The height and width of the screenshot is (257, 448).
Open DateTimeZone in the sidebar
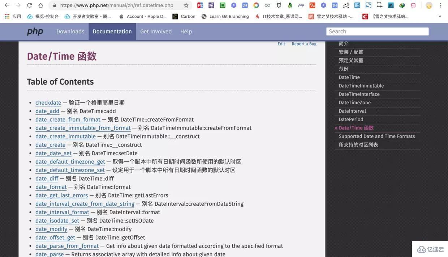coord(354,102)
